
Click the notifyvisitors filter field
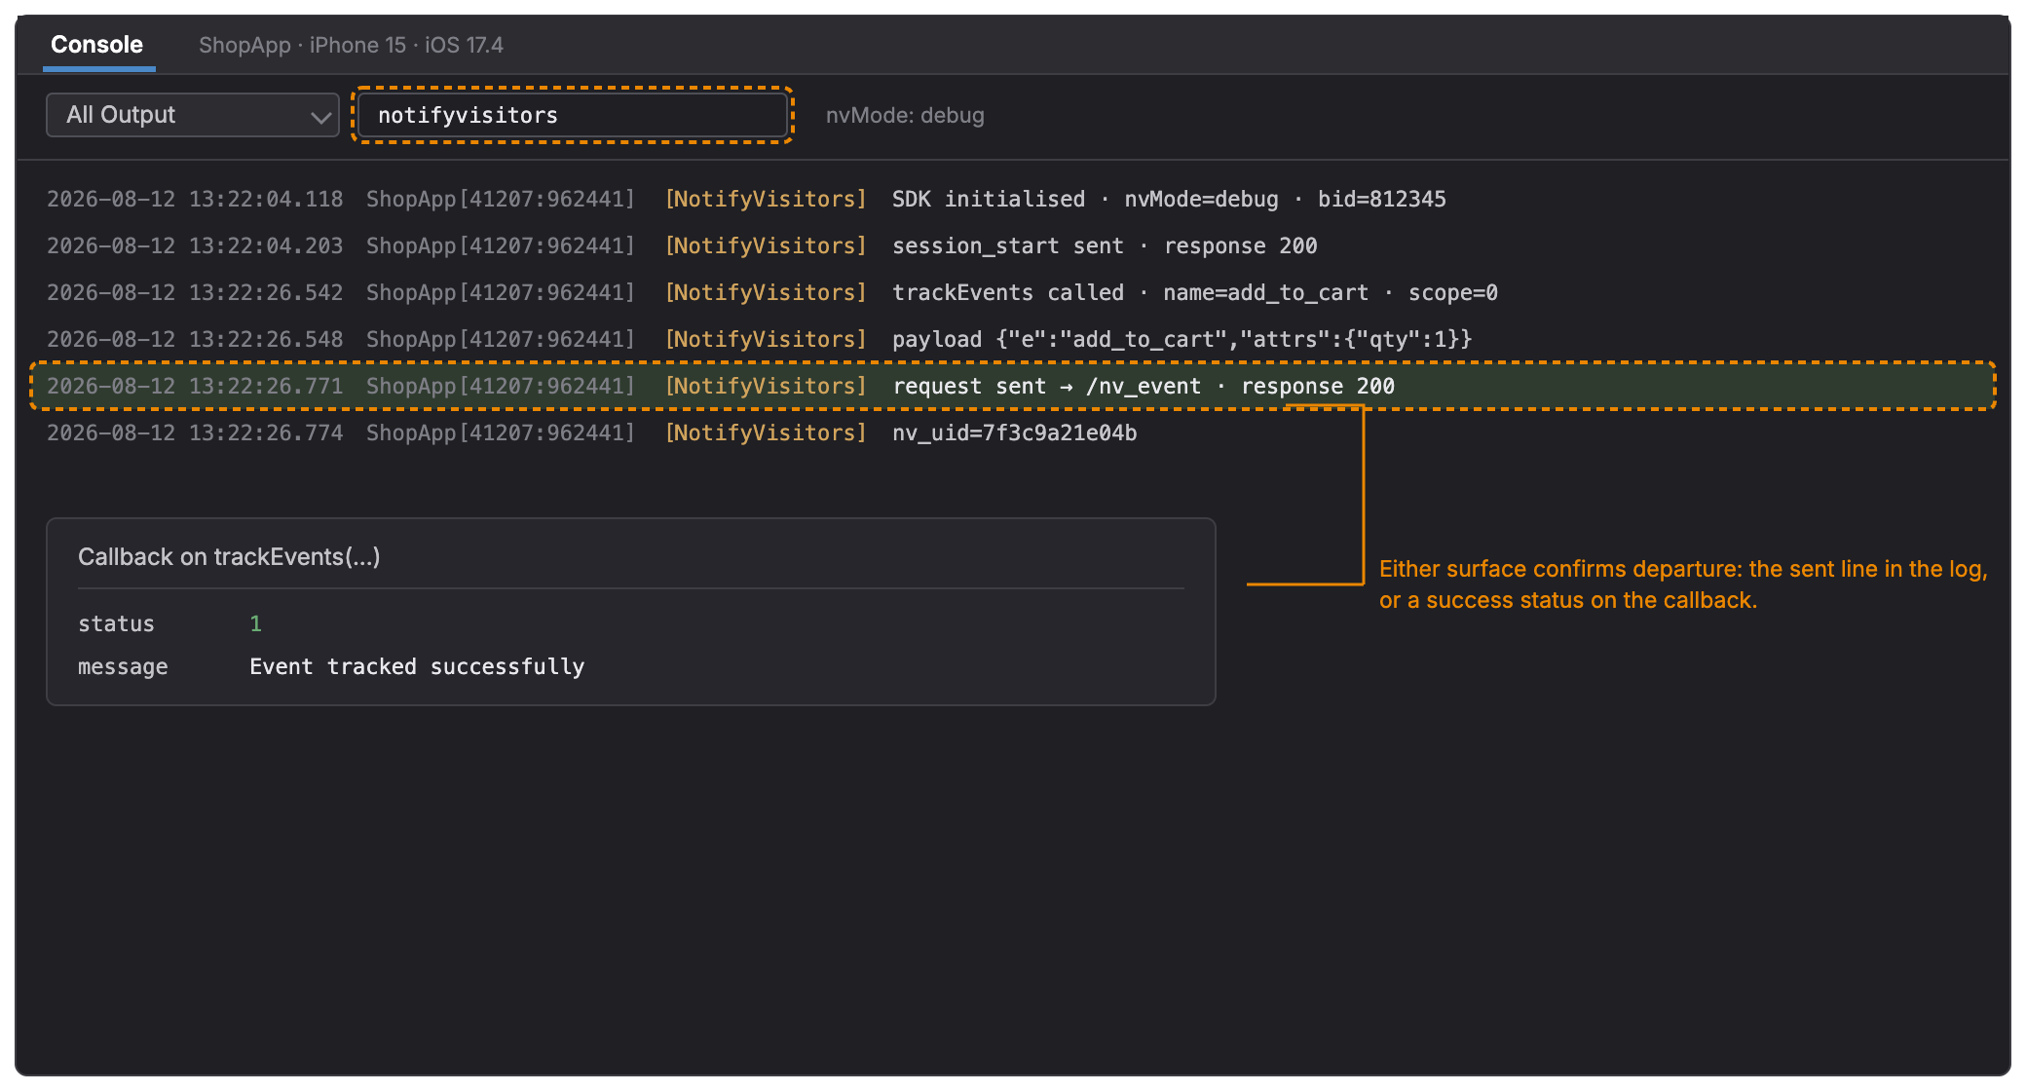point(573,115)
